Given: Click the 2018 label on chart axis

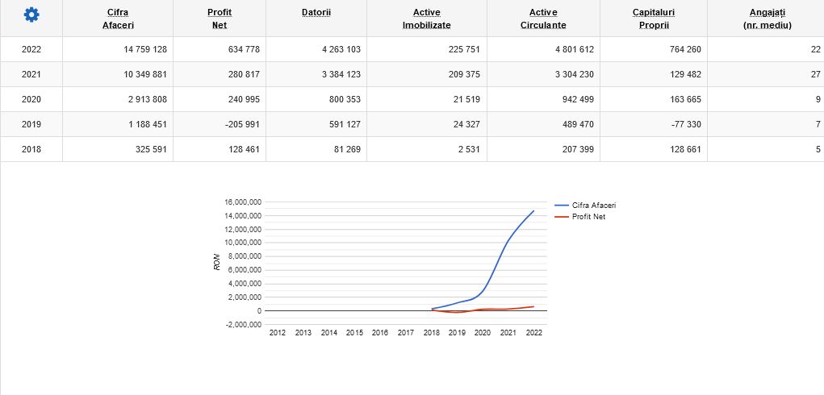Looking at the screenshot, I should point(431,332).
